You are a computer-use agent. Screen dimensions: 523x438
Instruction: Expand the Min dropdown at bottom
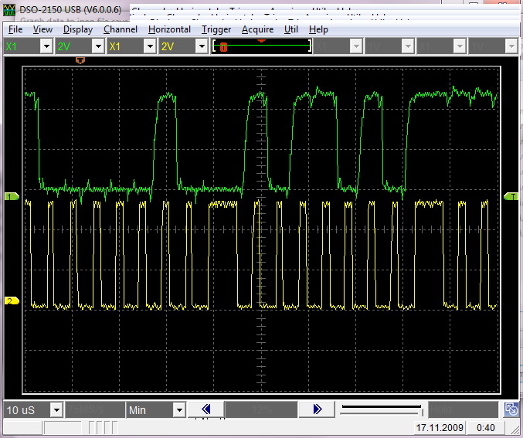tap(179, 409)
